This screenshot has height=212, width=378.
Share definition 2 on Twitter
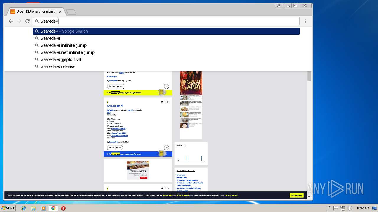pyautogui.click(x=162, y=102)
